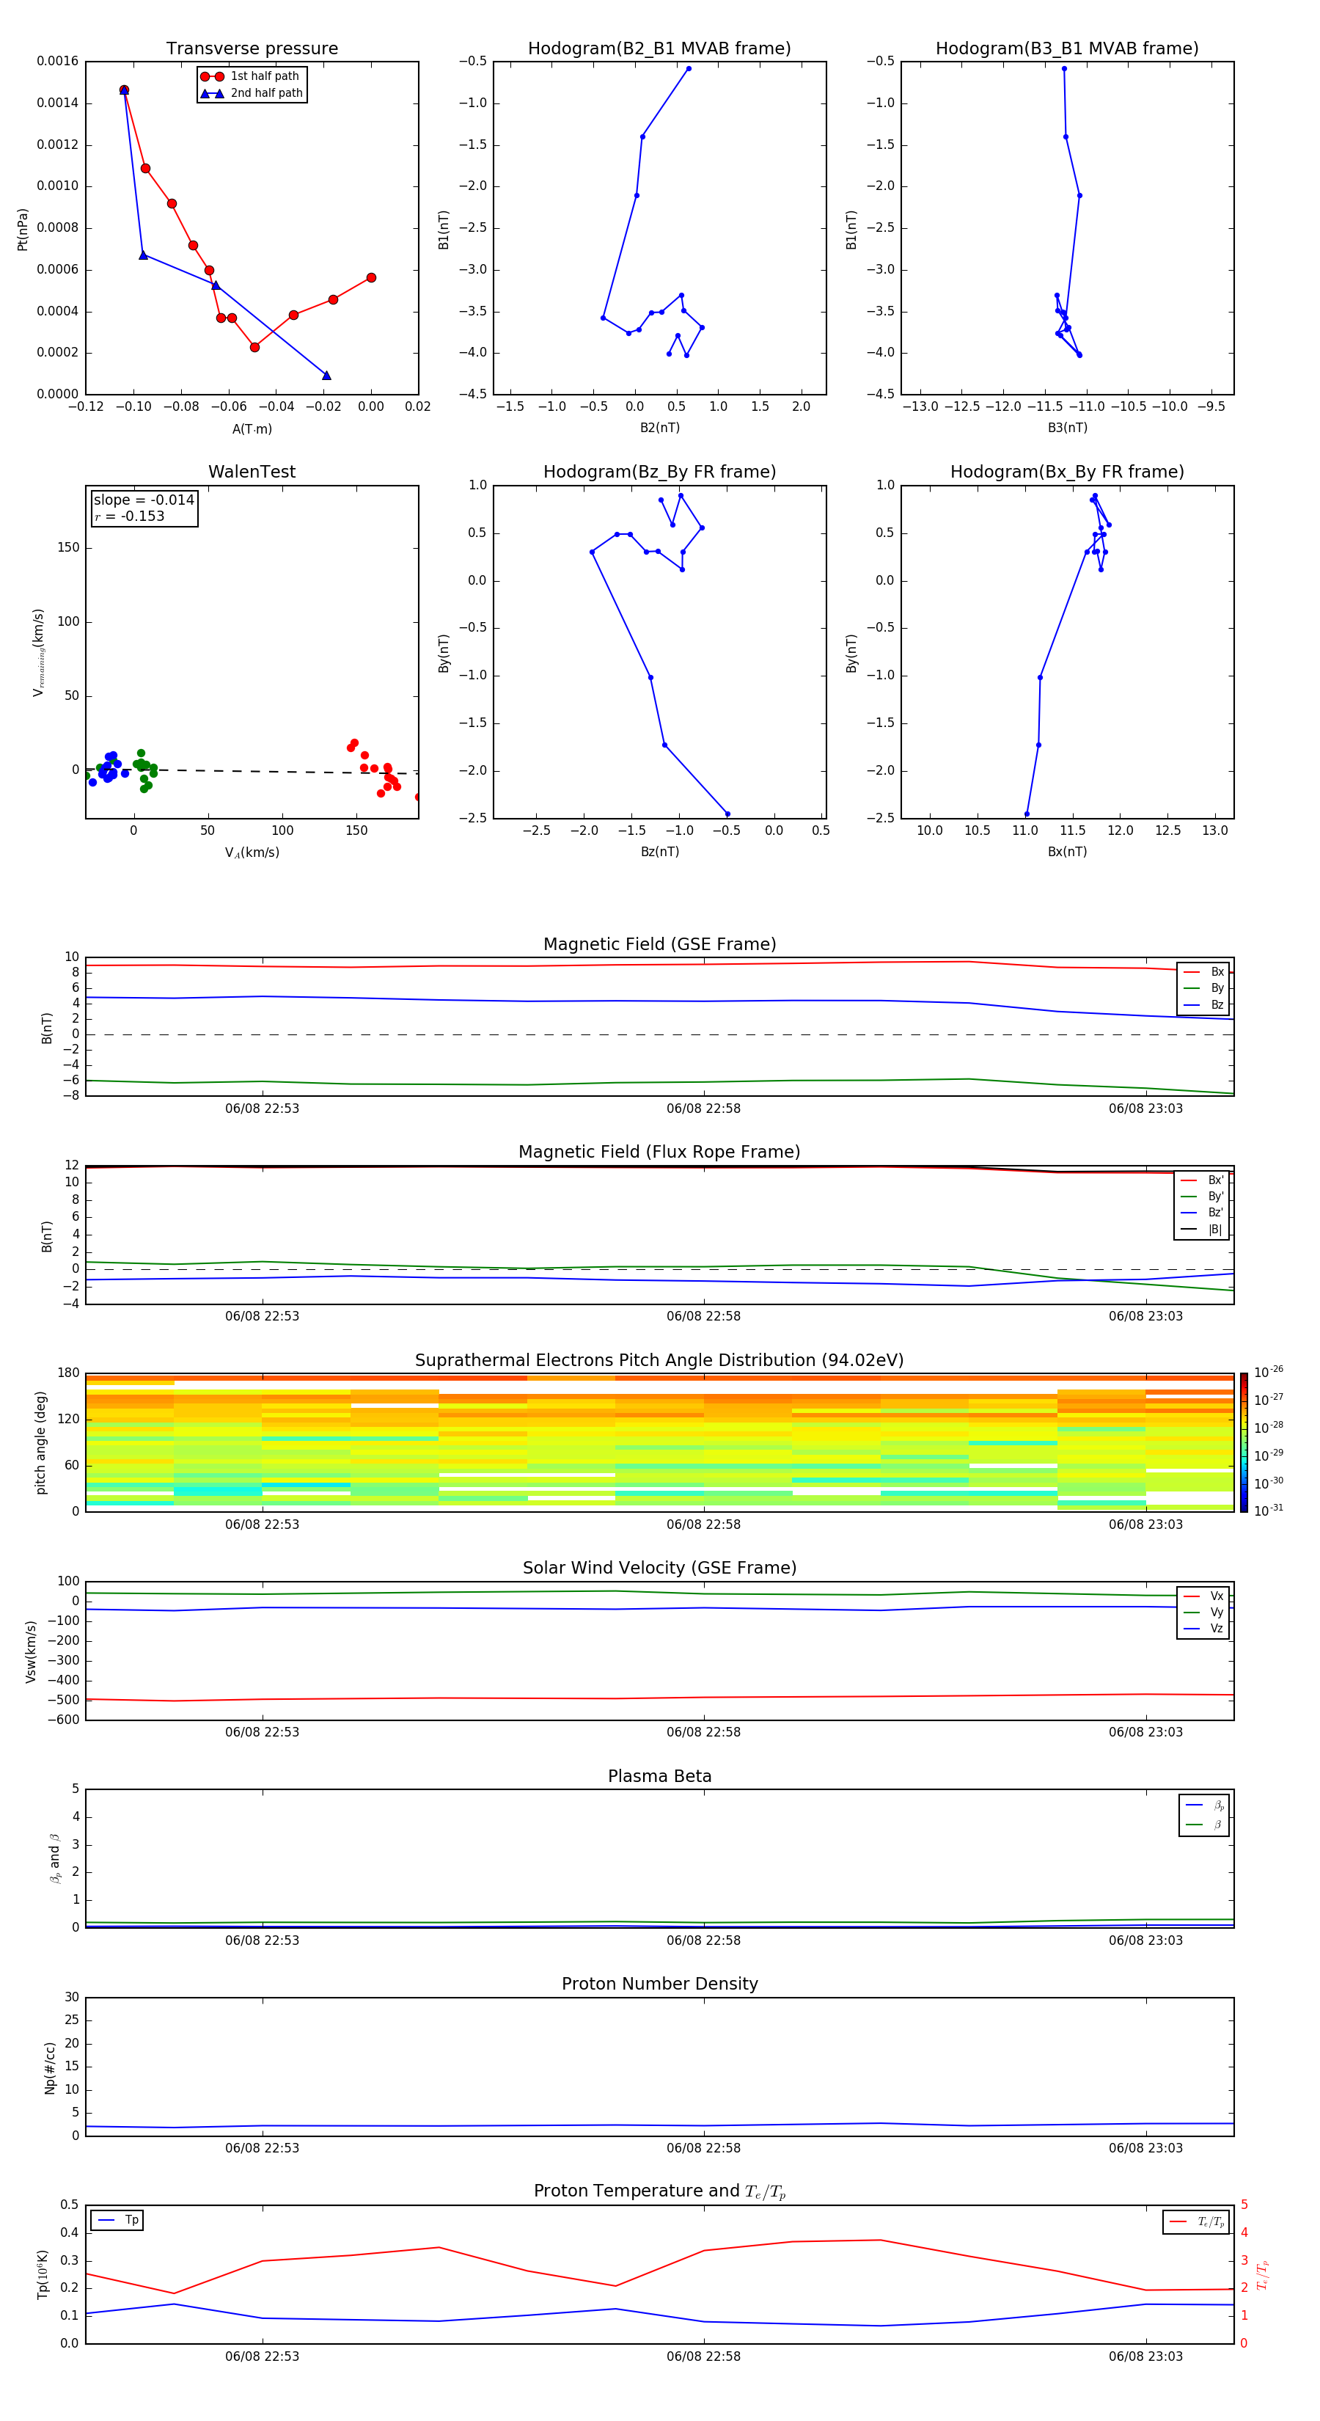The height and width of the screenshot is (2421, 1320).
Task: Click the "A(T·m)" x-axis label
Action: (x=252, y=429)
